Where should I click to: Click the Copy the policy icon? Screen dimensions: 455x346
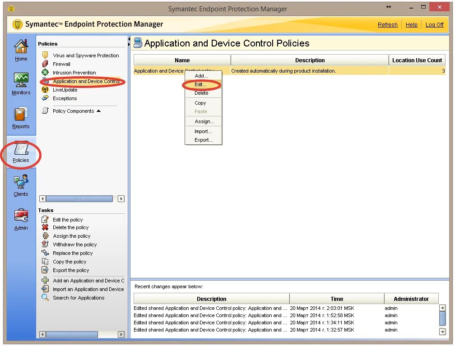[x=45, y=261]
